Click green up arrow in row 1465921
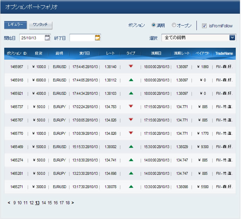This screenshot has height=219, width=241. (131, 93)
